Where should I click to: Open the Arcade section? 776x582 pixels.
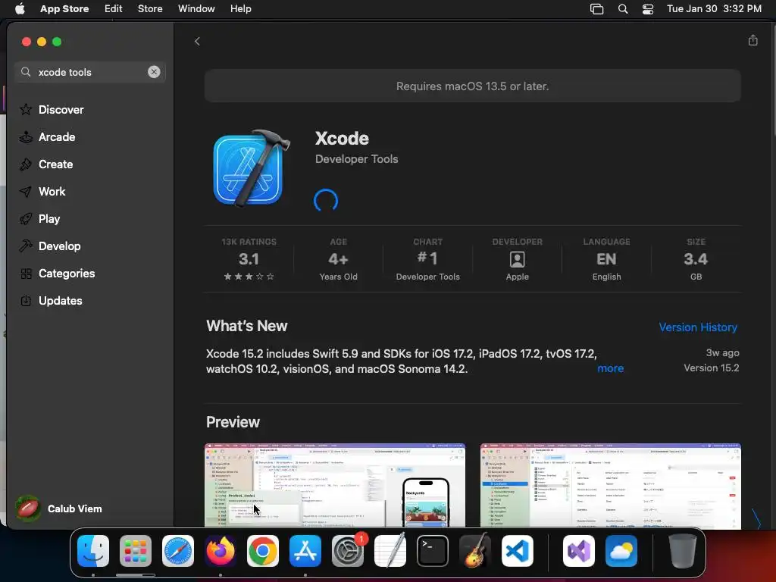click(x=57, y=137)
